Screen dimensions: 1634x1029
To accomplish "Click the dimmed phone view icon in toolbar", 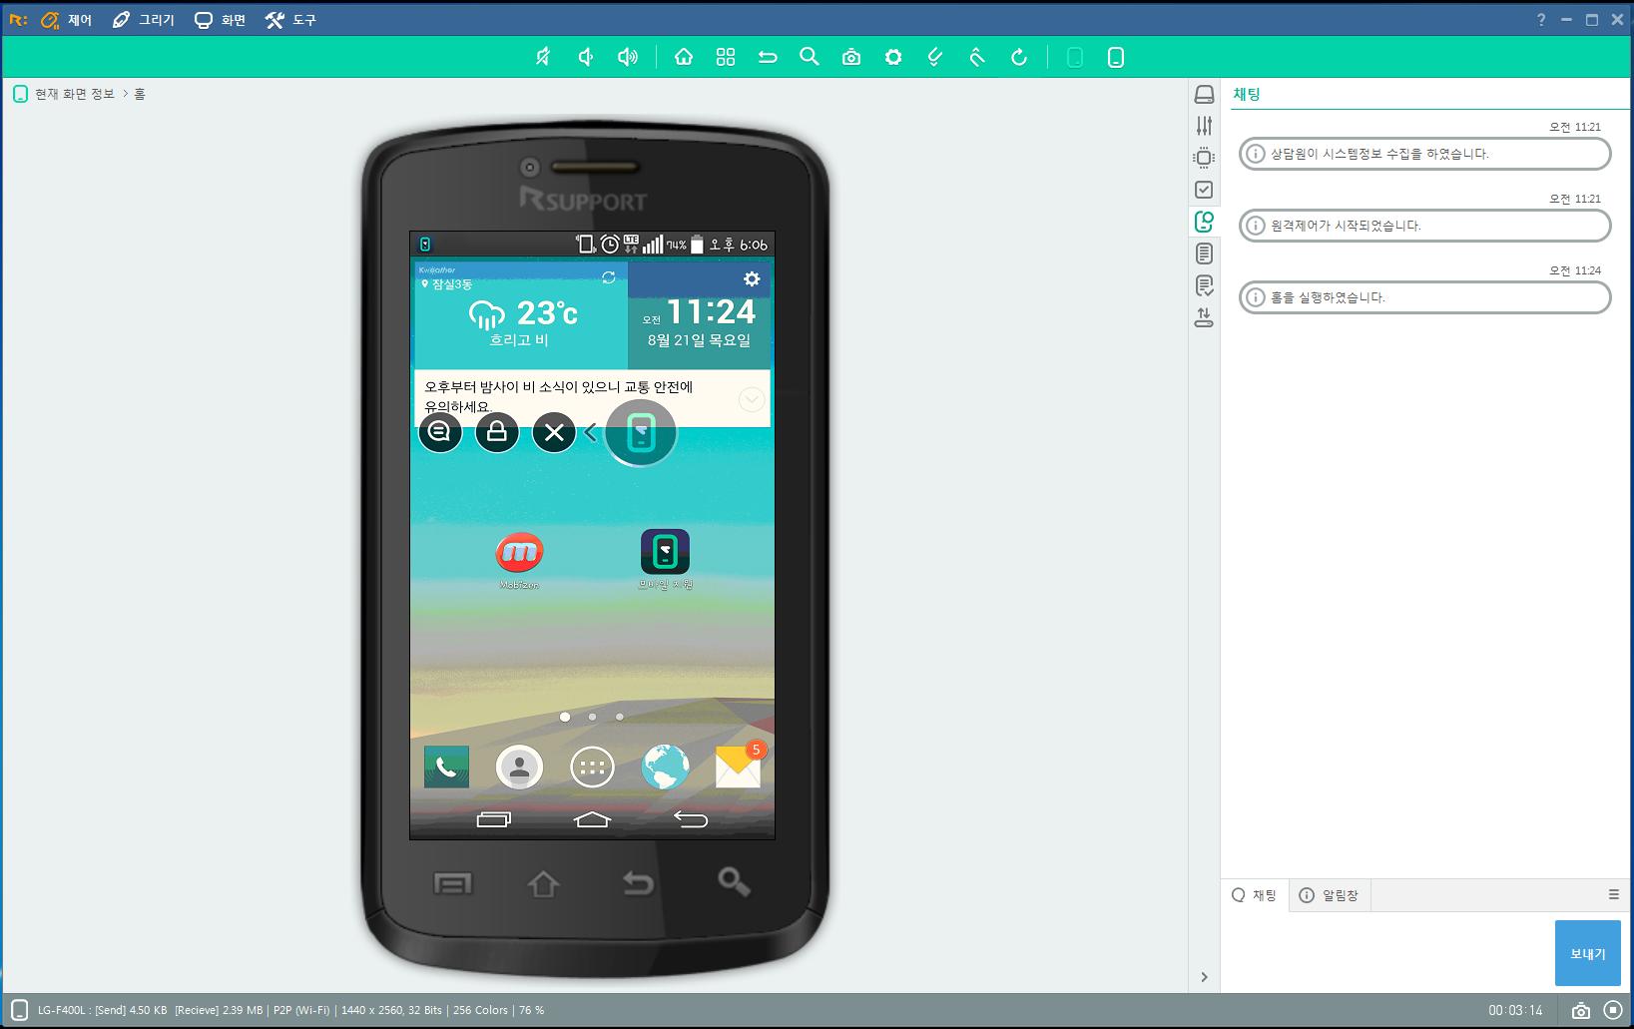I will [1075, 57].
